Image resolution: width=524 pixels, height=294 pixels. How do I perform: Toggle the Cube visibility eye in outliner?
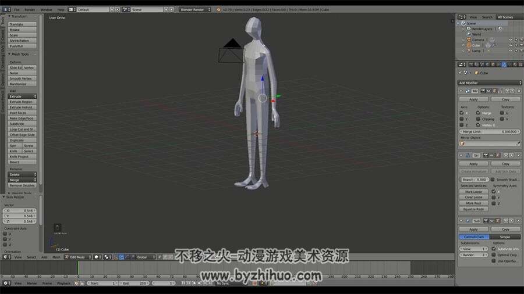(x=510, y=45)
